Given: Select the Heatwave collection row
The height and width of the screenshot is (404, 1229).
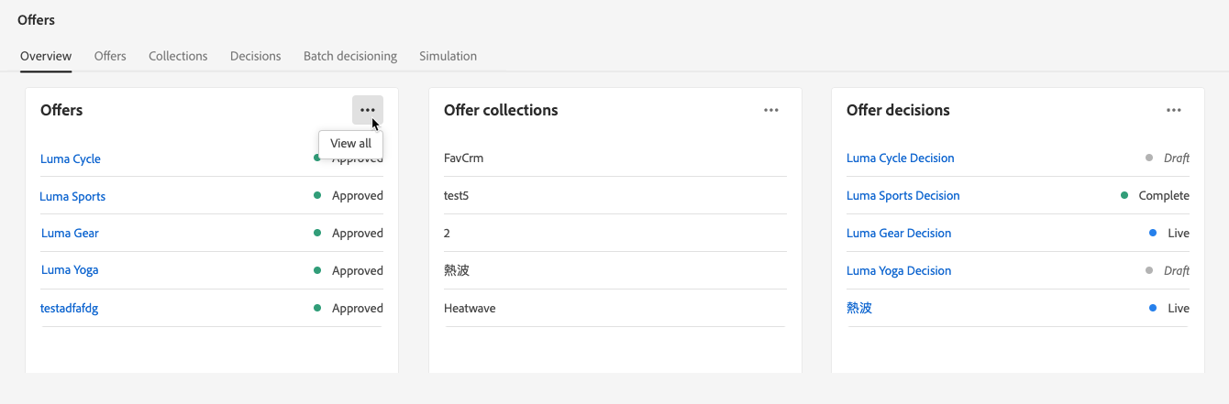Looking at the screenshot, I should pyautogui.click(x=614, y=308).
